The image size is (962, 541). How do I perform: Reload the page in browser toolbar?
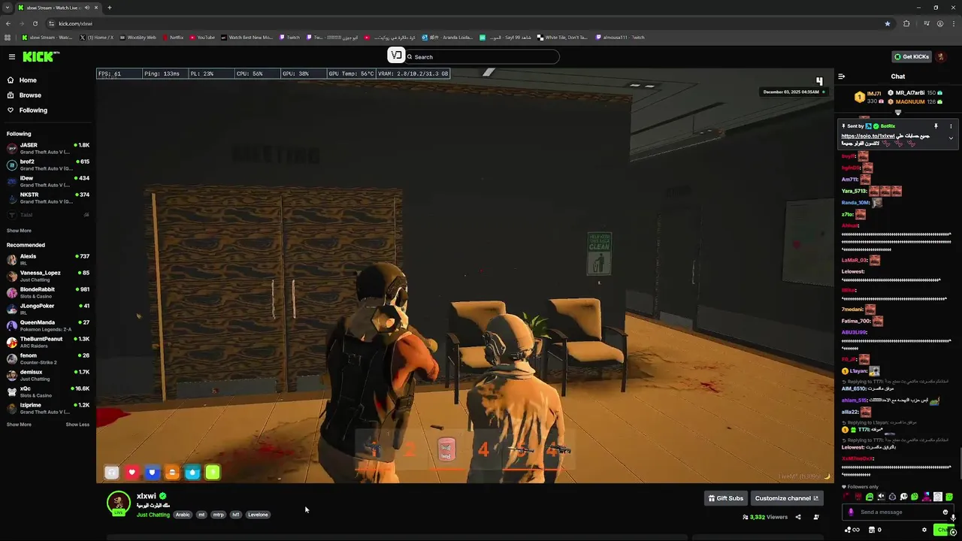click(35, 23)
